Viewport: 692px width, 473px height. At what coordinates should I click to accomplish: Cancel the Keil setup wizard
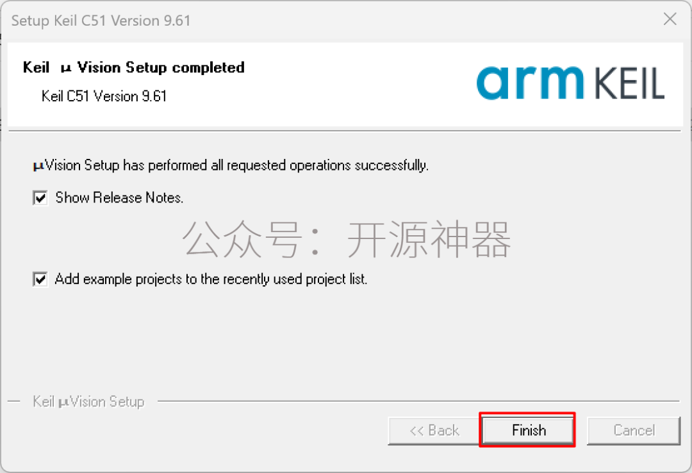tap(634, 431)
